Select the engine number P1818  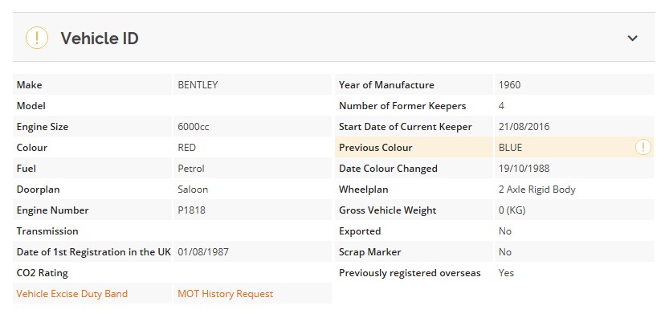tap(191, 210)
